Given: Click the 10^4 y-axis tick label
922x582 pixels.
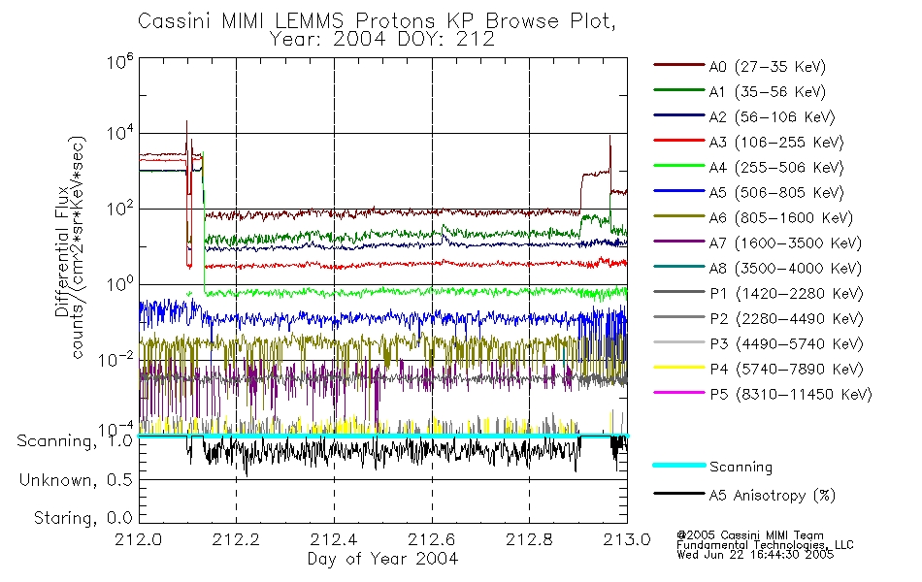Looking at the screenshot, I should tap(120, 134).
